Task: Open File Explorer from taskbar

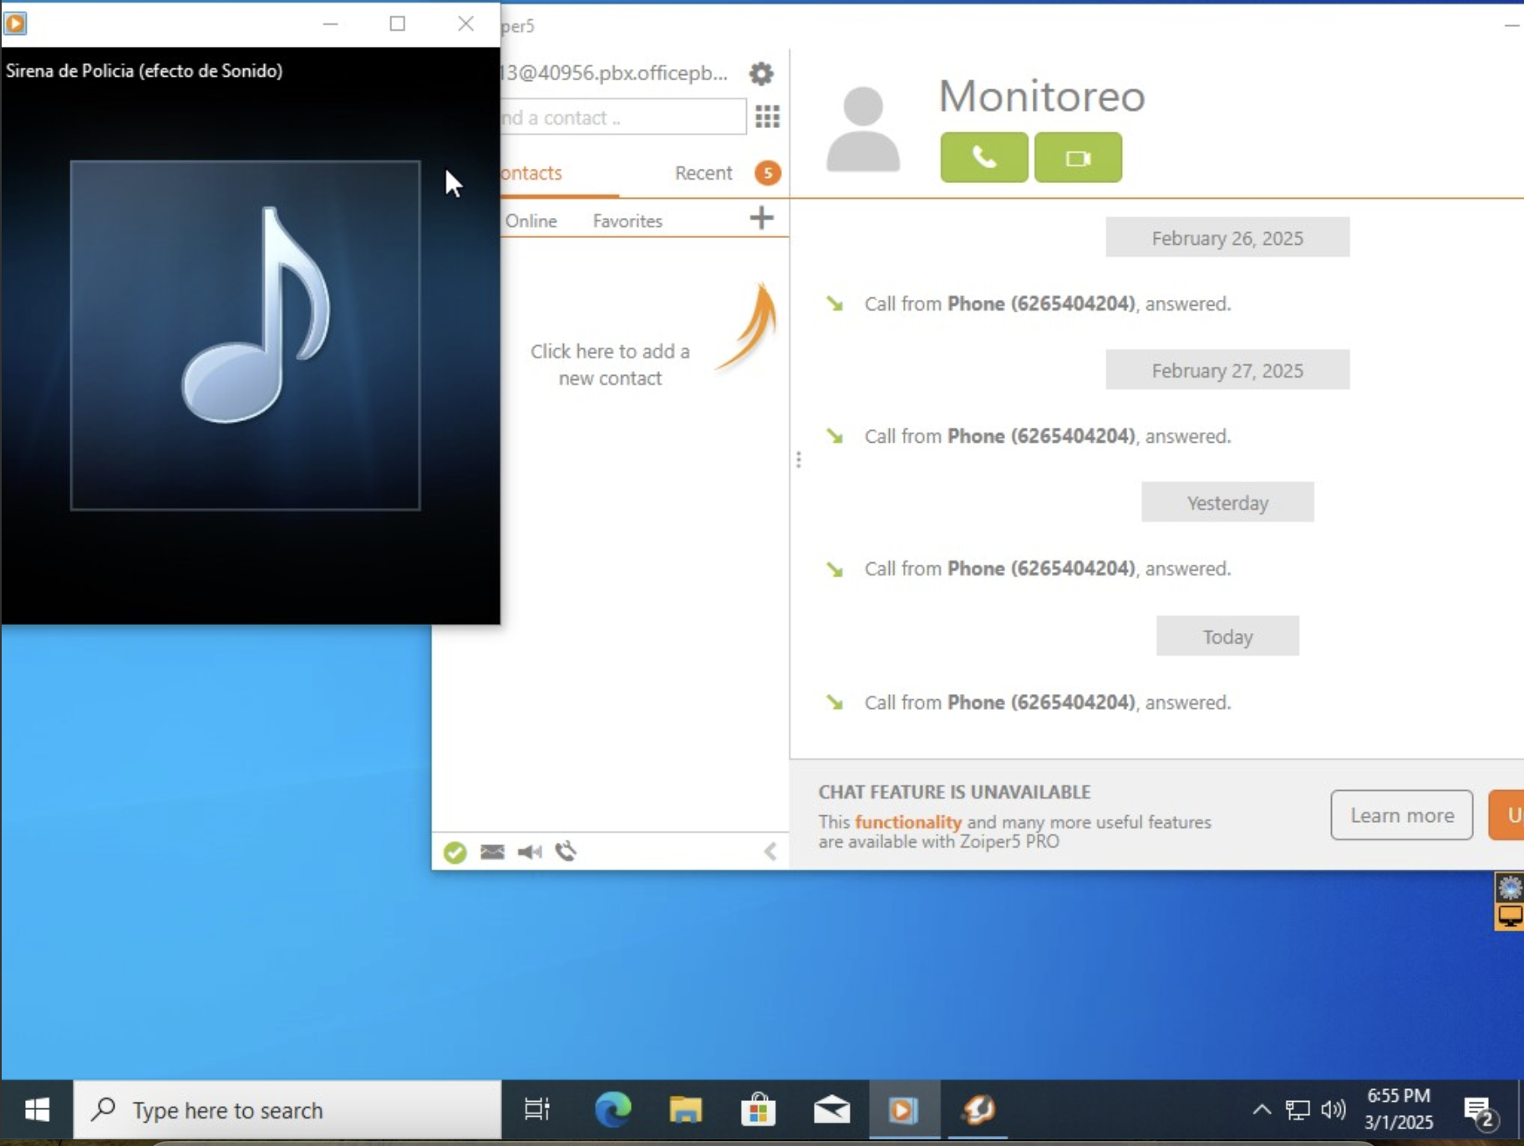Action: (686, 1109)
